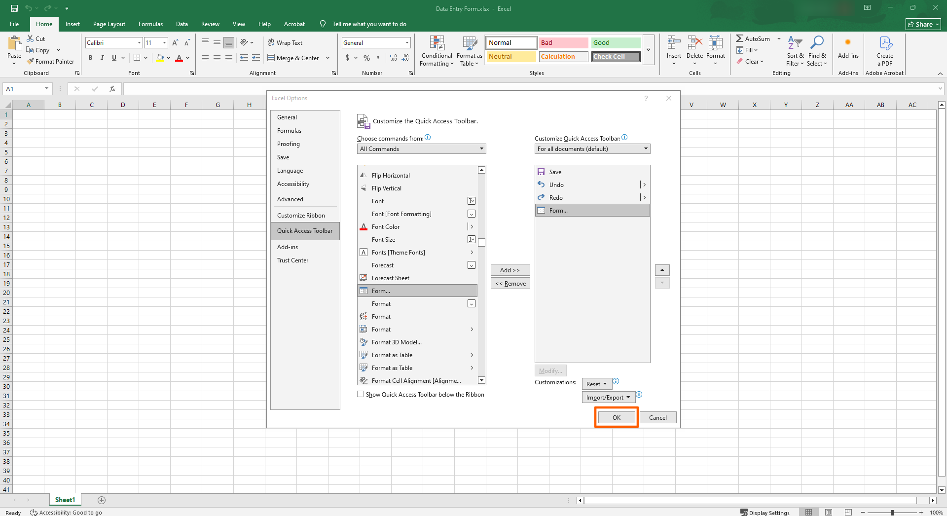
Task: Open the Import/Export dropdown
Action: pos(608,397)
